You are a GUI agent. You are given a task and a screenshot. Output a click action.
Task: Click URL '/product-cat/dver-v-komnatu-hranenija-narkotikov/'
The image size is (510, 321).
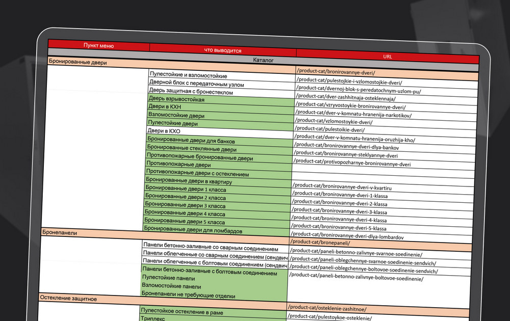pos(353,114)
